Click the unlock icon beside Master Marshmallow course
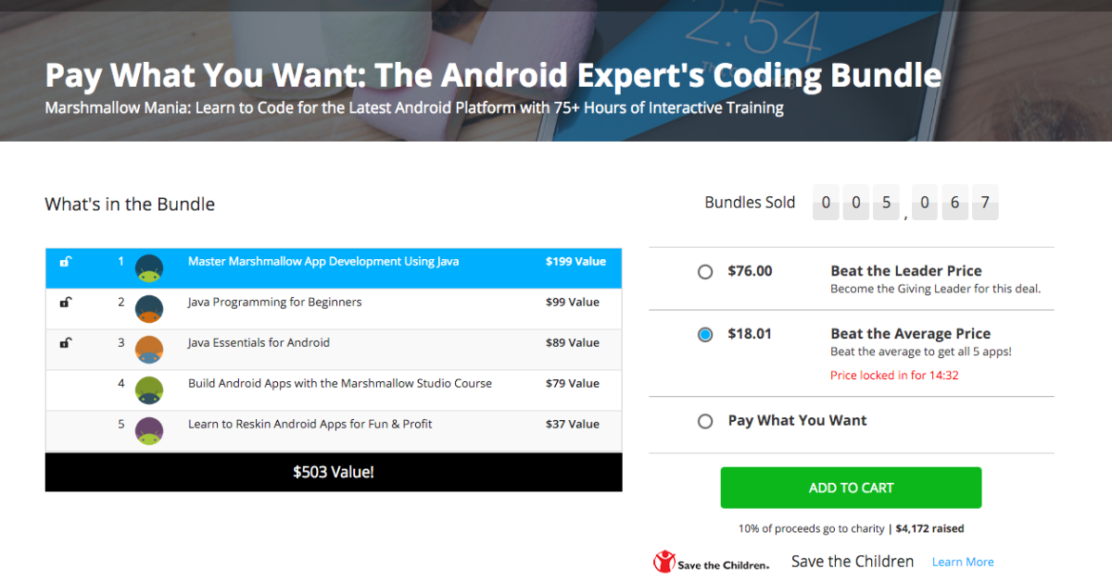 click(65, 262)
